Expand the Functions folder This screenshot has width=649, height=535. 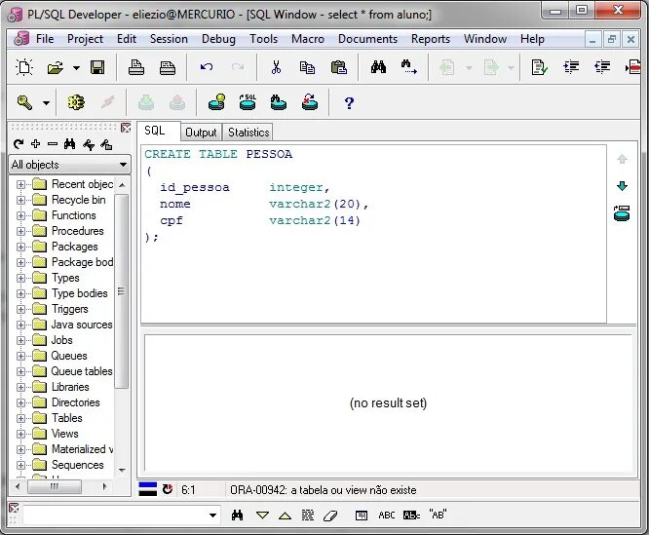coord(20,216)
